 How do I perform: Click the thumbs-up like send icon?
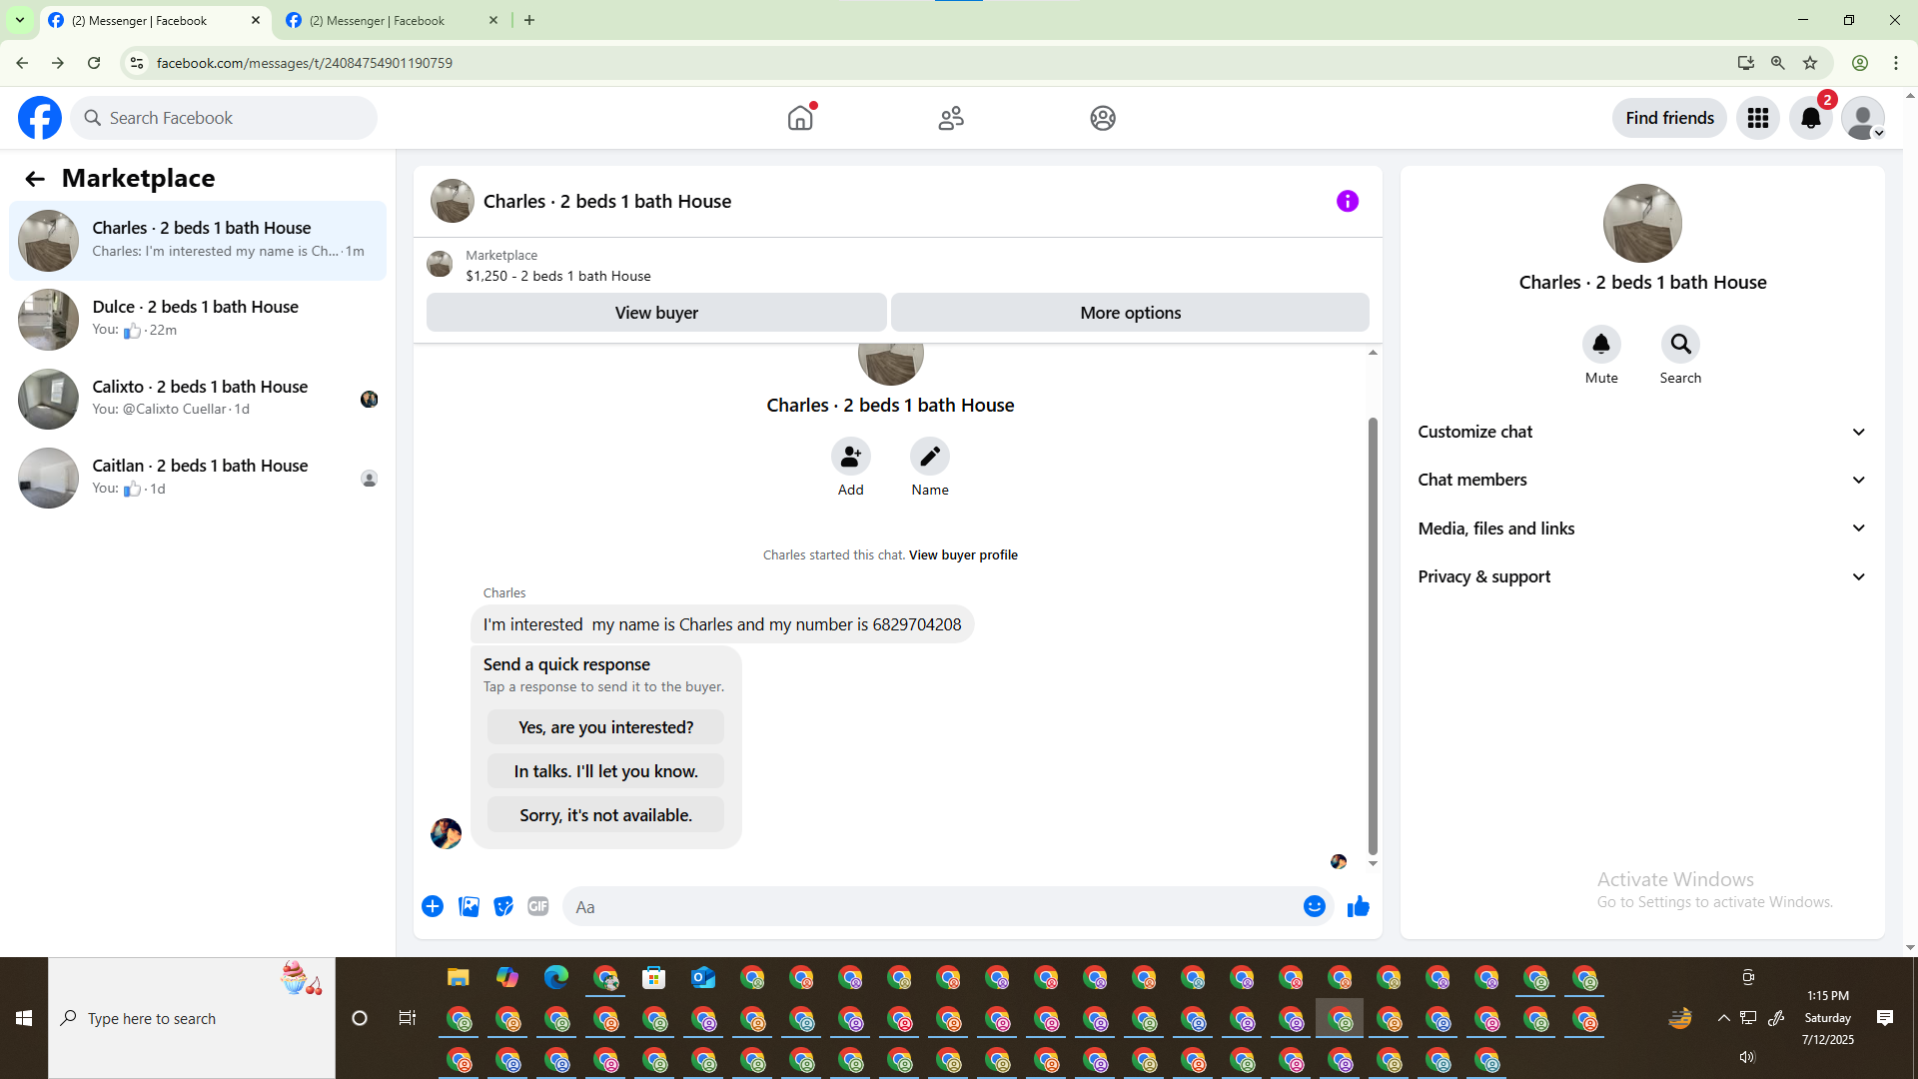pos(1358,907)
